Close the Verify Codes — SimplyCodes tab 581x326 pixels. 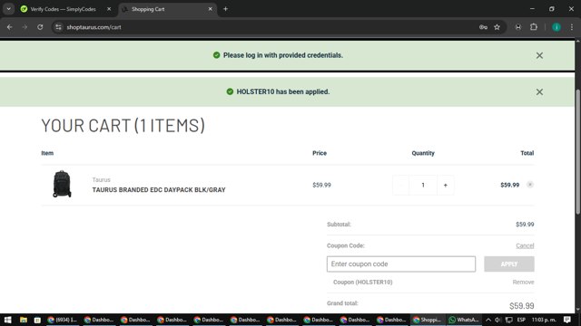click(109, 9)
